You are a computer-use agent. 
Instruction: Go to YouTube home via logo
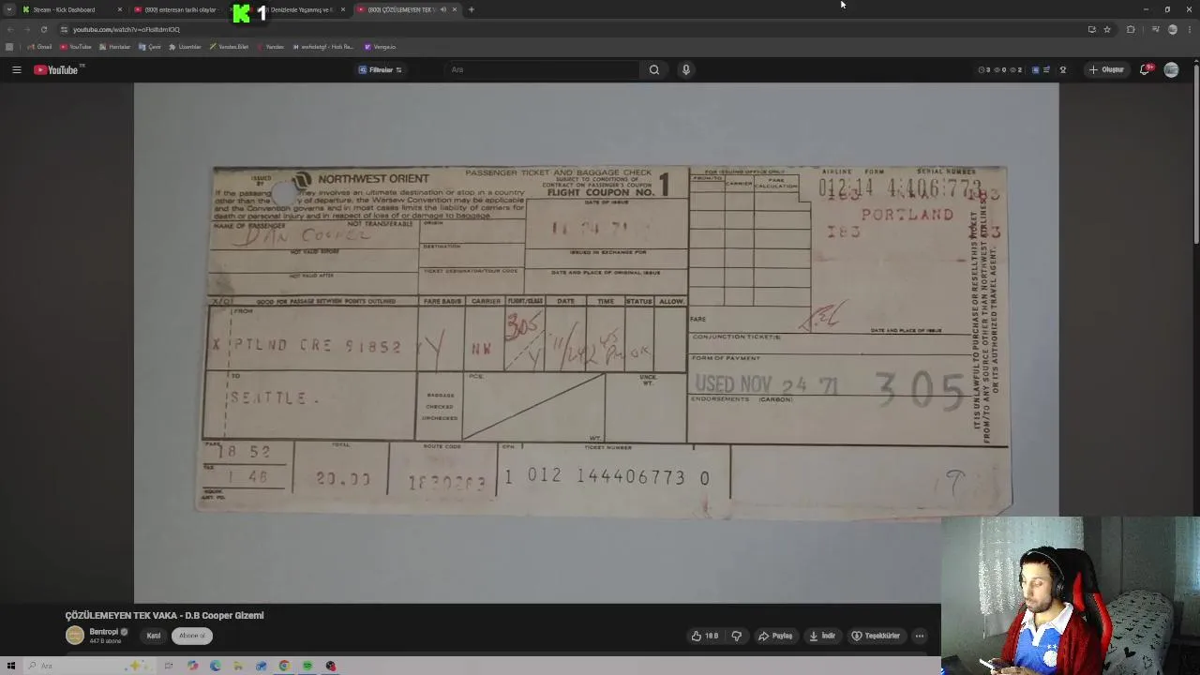[57, 69]
